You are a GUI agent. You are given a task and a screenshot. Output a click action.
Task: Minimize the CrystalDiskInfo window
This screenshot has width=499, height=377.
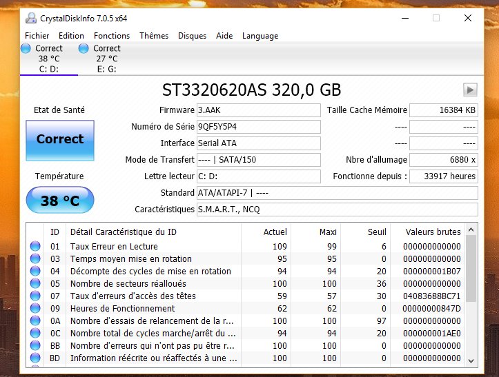(x=405, y=18)
